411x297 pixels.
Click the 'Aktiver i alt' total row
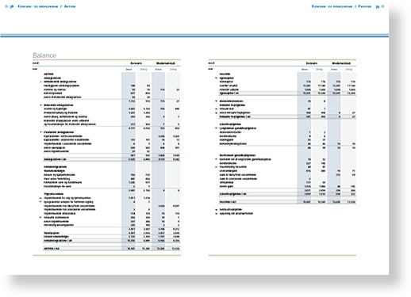point(112,249)
